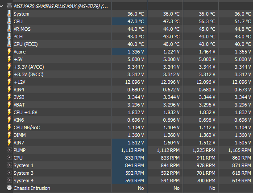Click the +3.3V (AVCC) bolt icon
This screenshot has height=193, width=253.
point(9,67)
